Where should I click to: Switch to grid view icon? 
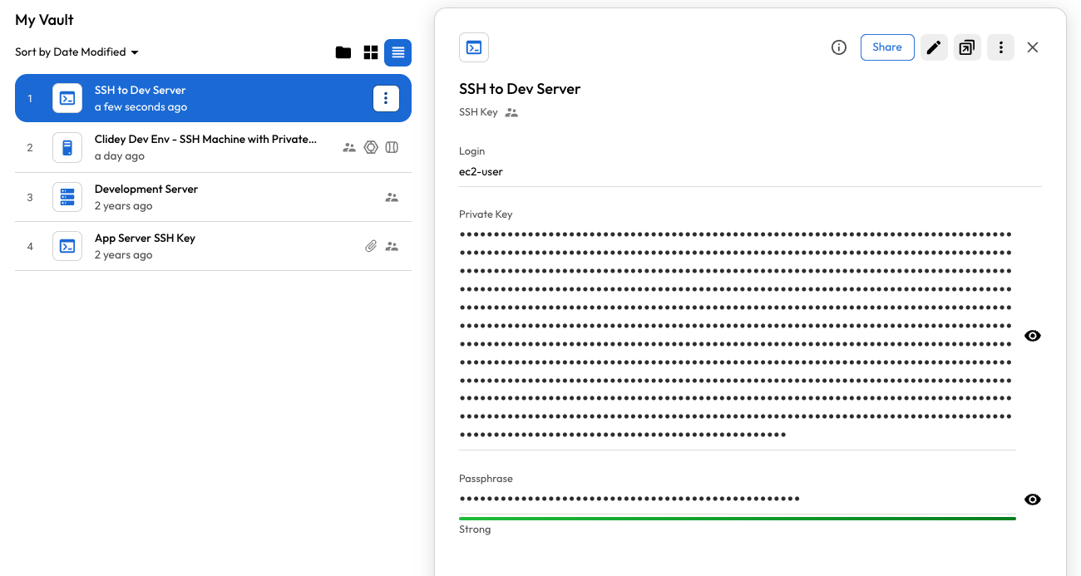click(371, 52)
